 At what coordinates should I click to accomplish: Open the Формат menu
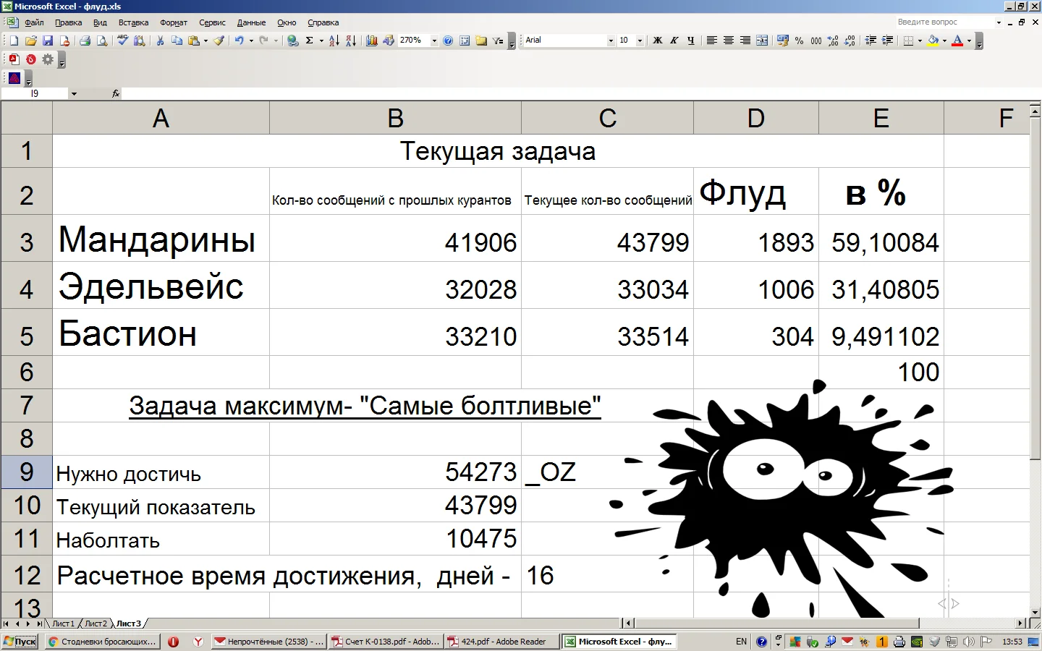click(174, 22)
